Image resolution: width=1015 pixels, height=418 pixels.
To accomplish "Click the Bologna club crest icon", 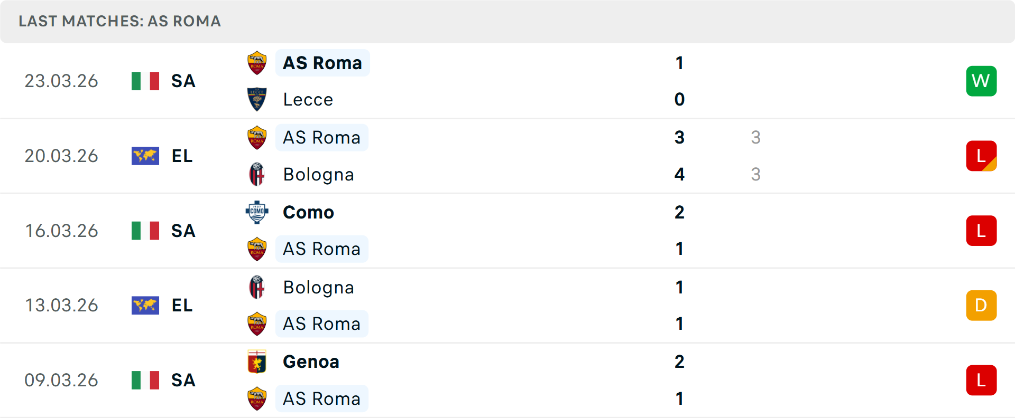I will 257,174.
